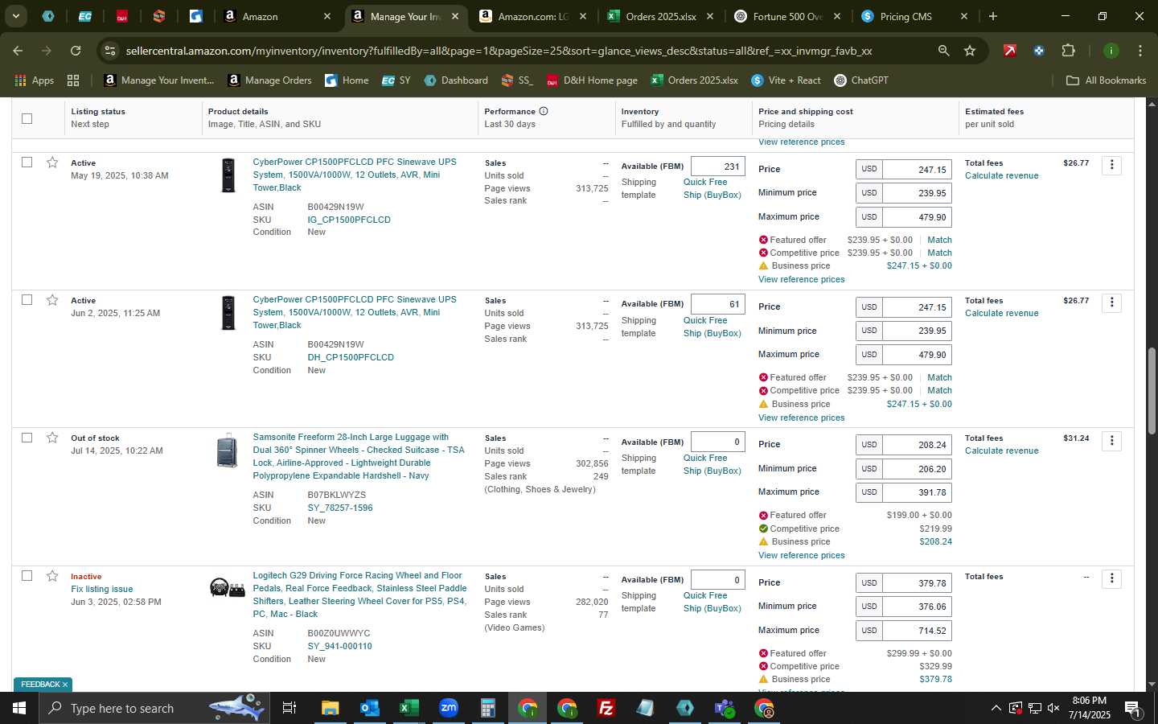This screenshot has height=724, width=1158.
Task: View site information icon in address bar
Action: 110,51
